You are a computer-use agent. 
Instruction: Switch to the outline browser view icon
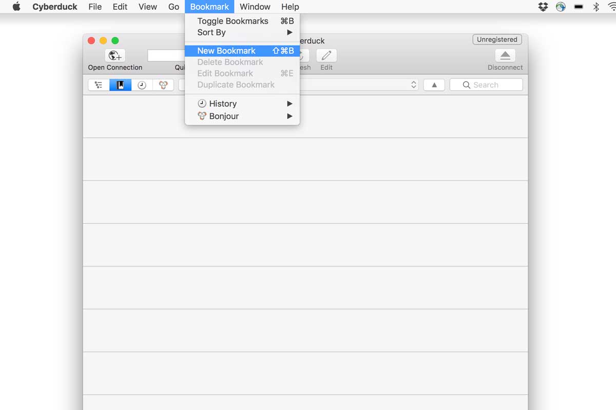pos(99,85)
